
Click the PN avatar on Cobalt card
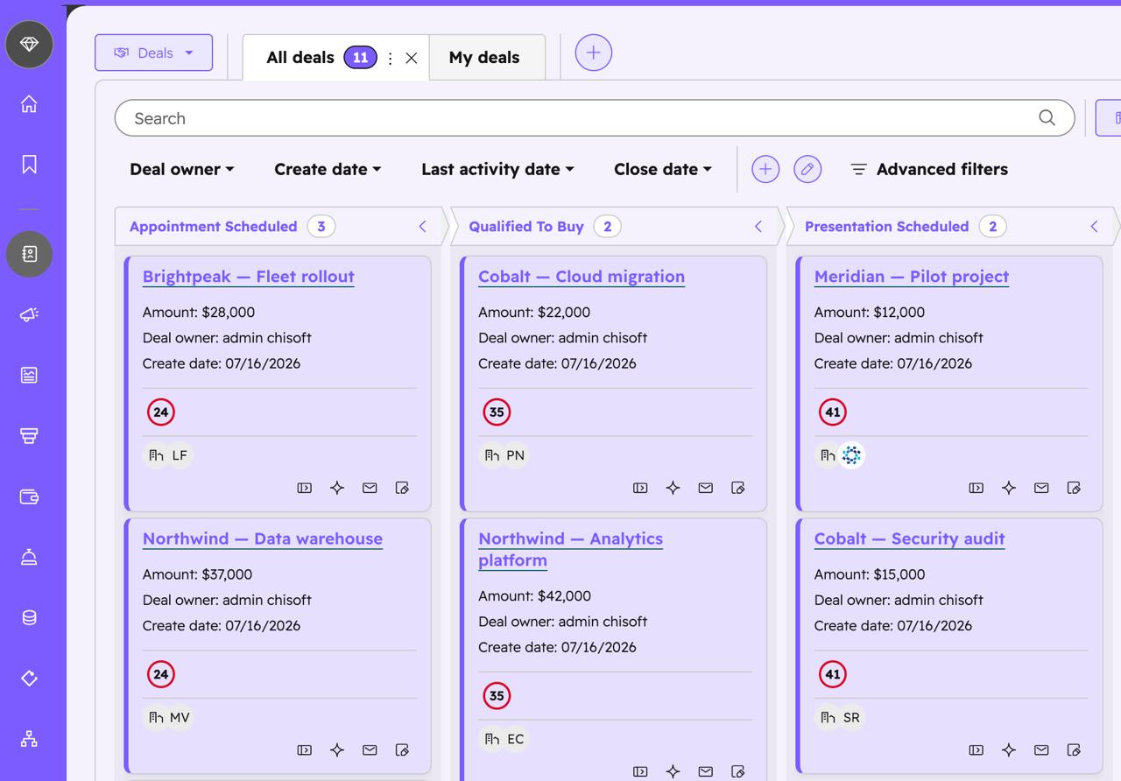click(x=515, y=455)
